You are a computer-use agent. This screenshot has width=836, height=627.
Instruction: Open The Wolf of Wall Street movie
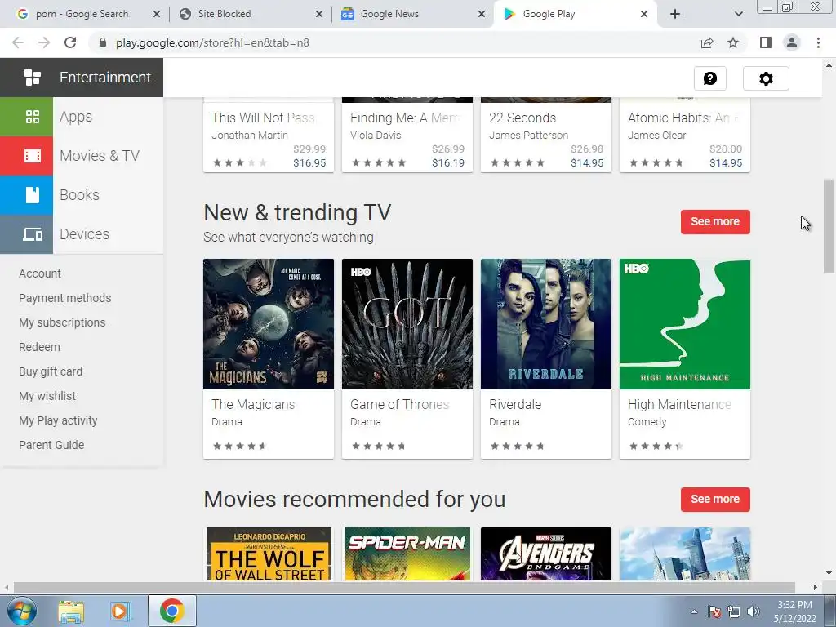[269, 554]
